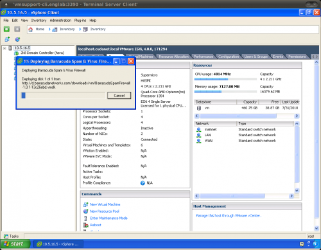The height and width of the screenshot is (250, 321).
Task: Open the File menu
Action: point(6,21)
